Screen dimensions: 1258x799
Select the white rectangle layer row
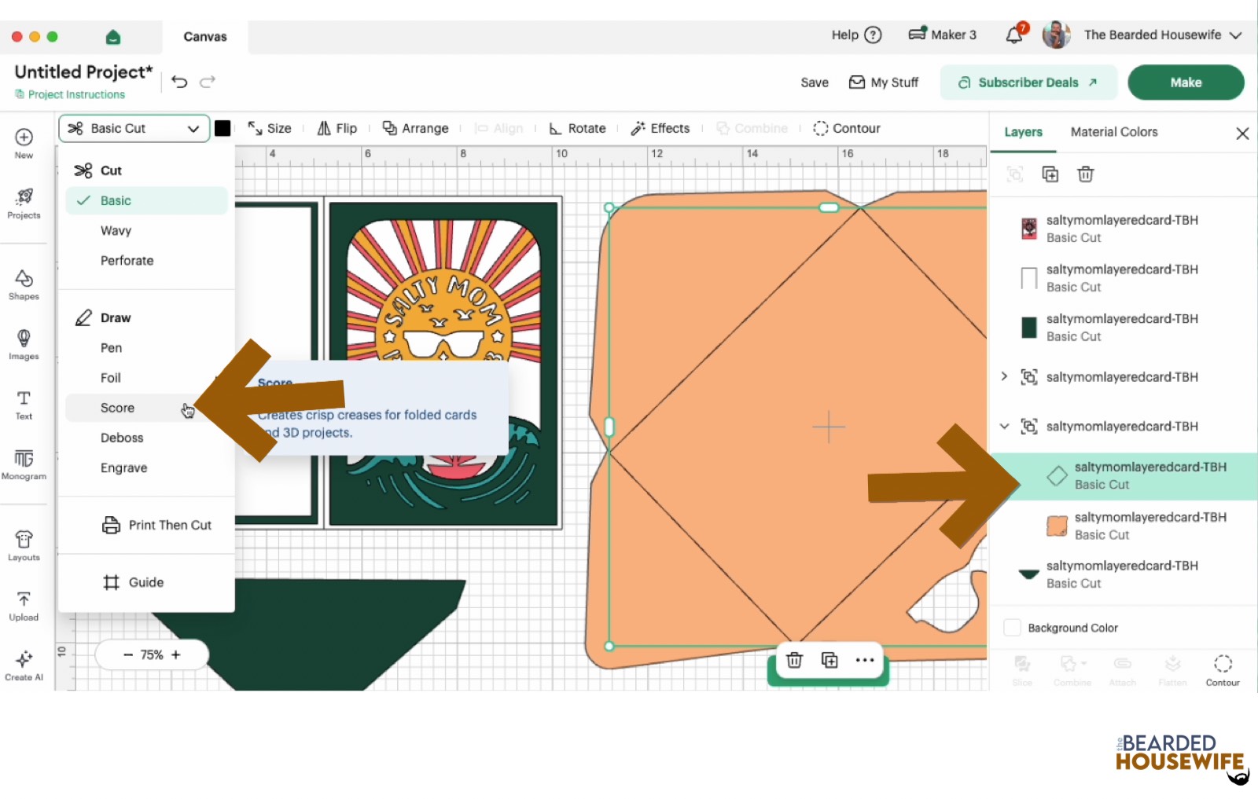point(1123,278)
